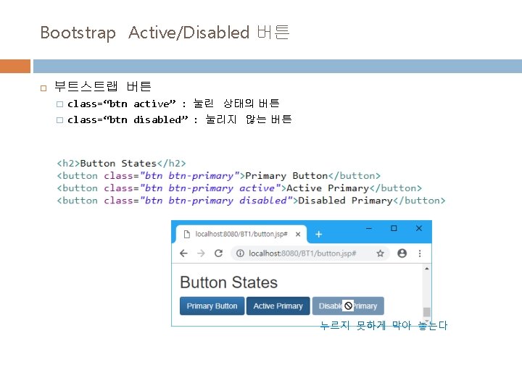Click the 부트스트랩 버튼 bullet text
Screen dimensions: 522x391
point(103,86)
